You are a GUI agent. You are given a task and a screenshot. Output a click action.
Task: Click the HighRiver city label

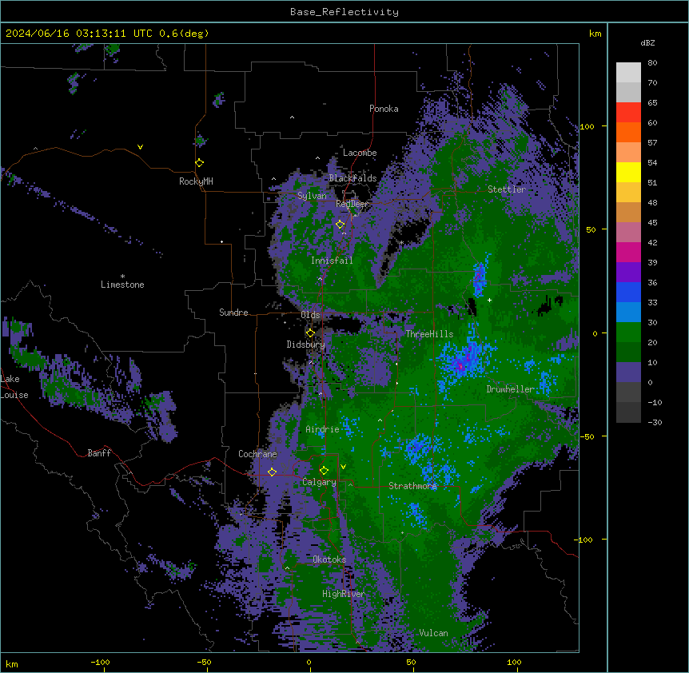(344, 594)
